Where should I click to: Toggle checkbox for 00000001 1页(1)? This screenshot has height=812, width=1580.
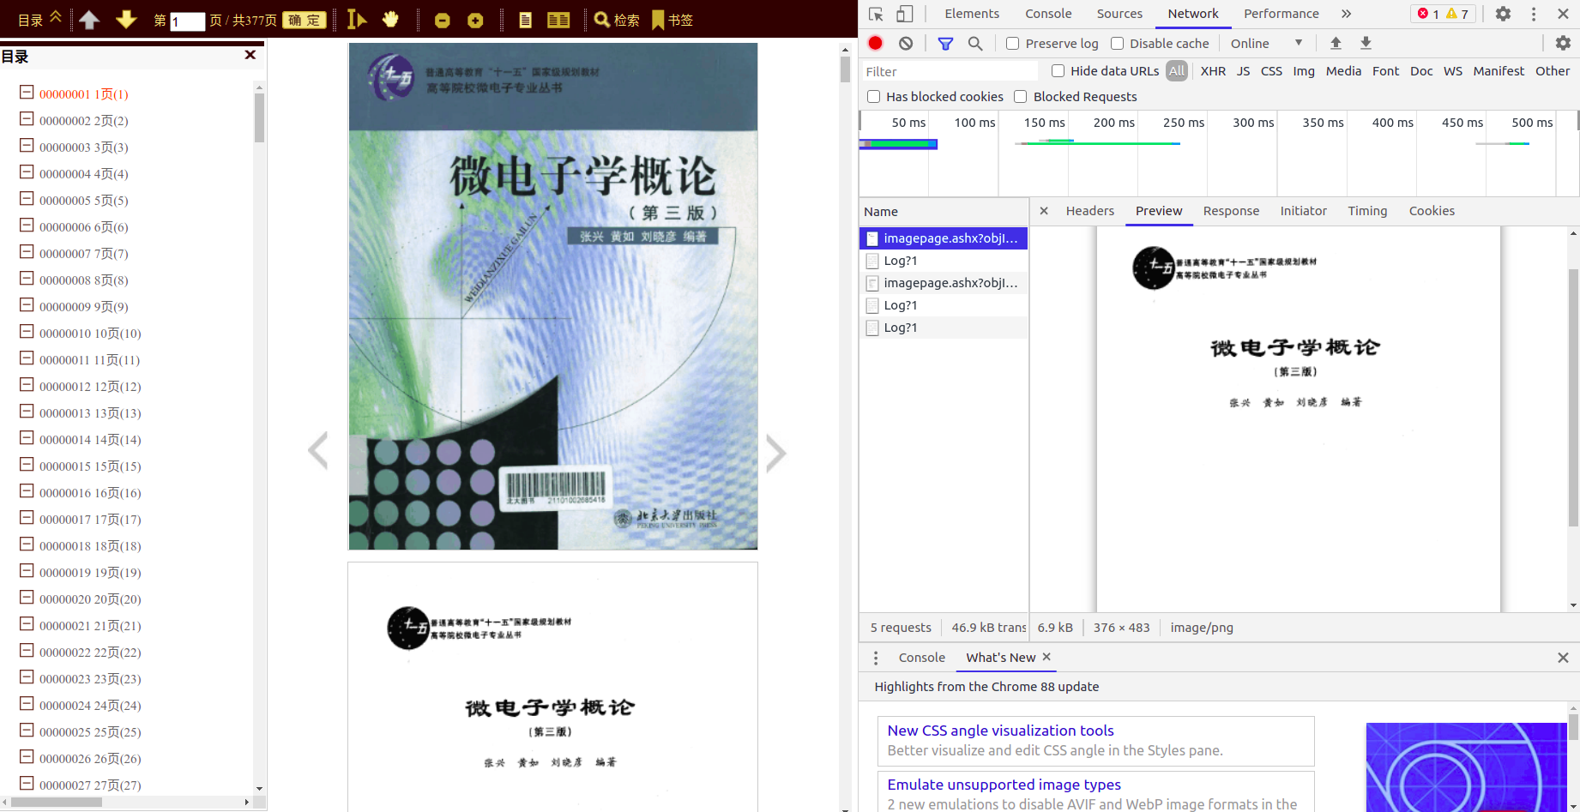[27, 93]
